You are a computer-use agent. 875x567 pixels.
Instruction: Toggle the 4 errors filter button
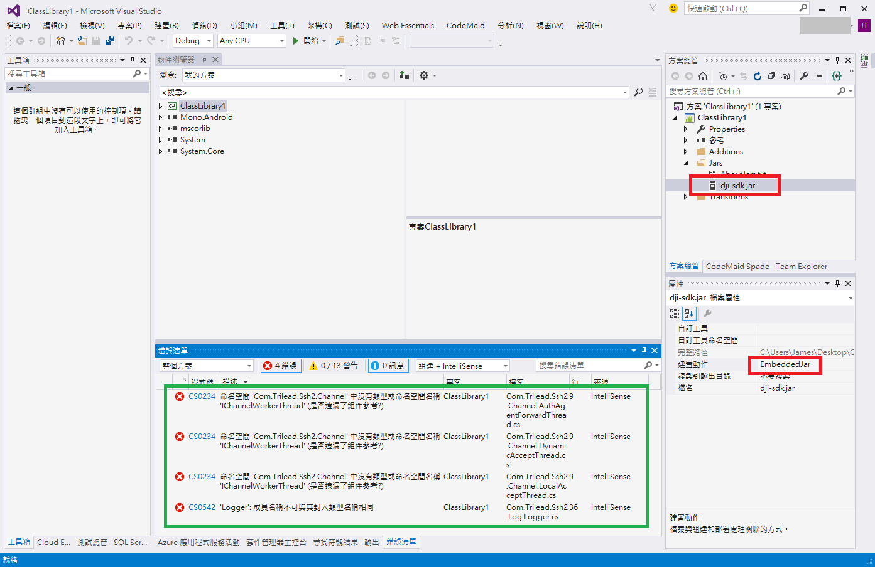coord(280,366)
